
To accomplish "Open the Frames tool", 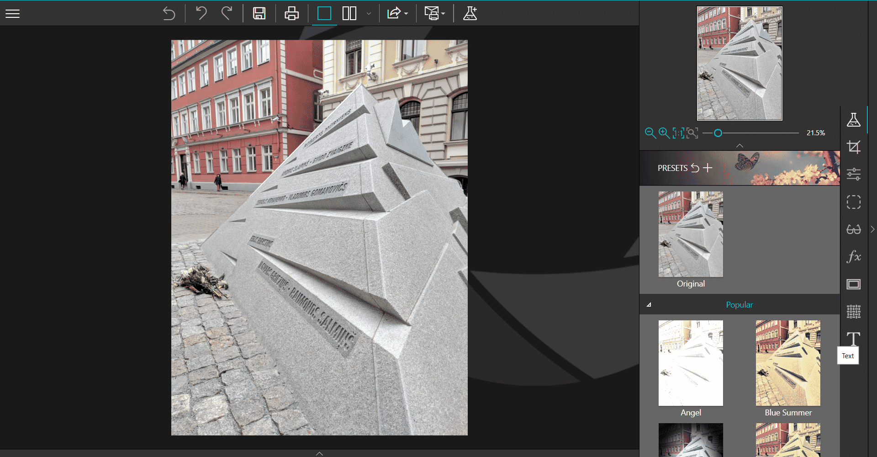I will (x=854, y=284).
